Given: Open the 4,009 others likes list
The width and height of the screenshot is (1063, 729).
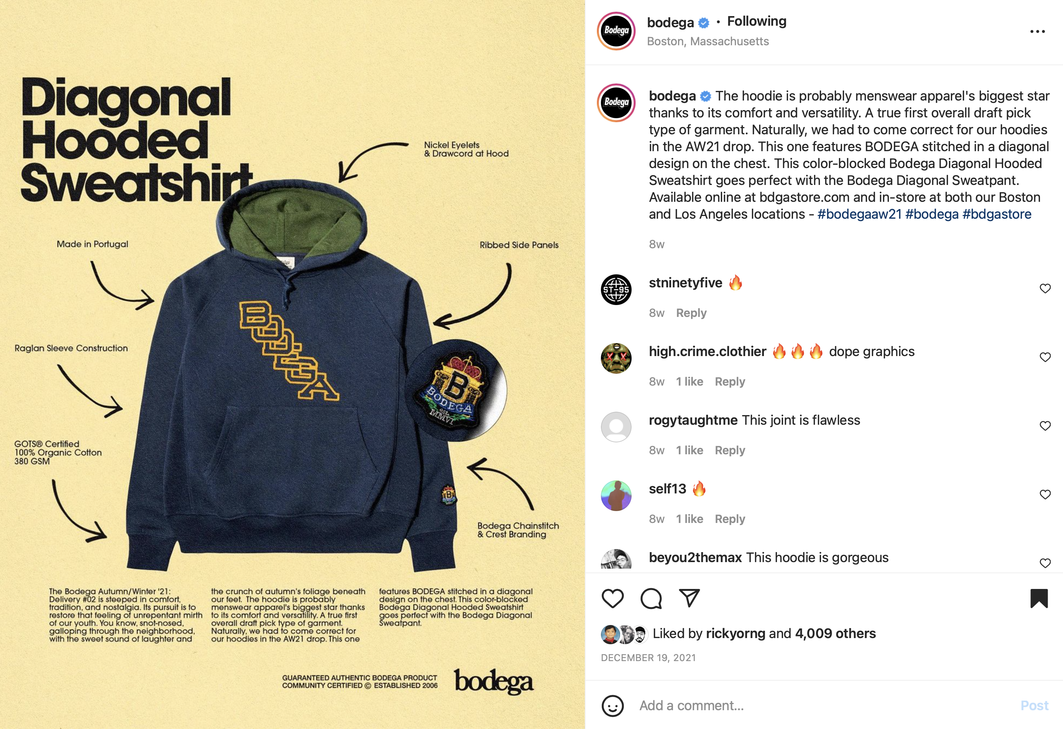Looking at the screenshot, I should pyautogui.click(x=835, y=633).
